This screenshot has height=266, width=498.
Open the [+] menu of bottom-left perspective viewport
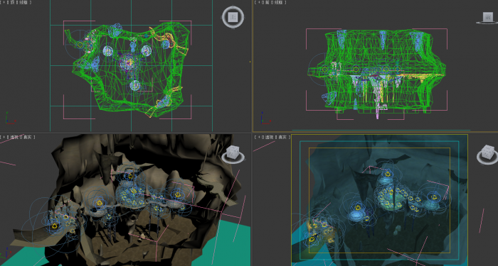[x=3, y=137]
